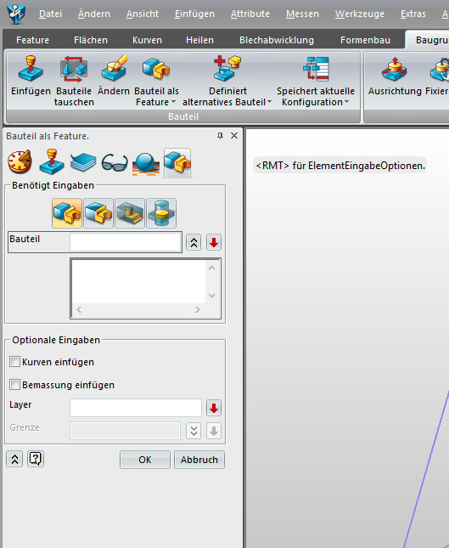The width and height of the screenshot is (449, 548).
Task: Click the Abbruch button
Action: tap(199, 460)
